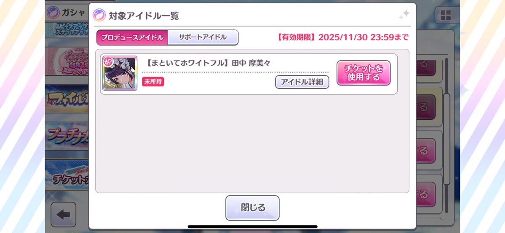Switch to プロデュースアイドル tab
The height and width of the screenshot is (233, 505).
[x=132, y=37]
